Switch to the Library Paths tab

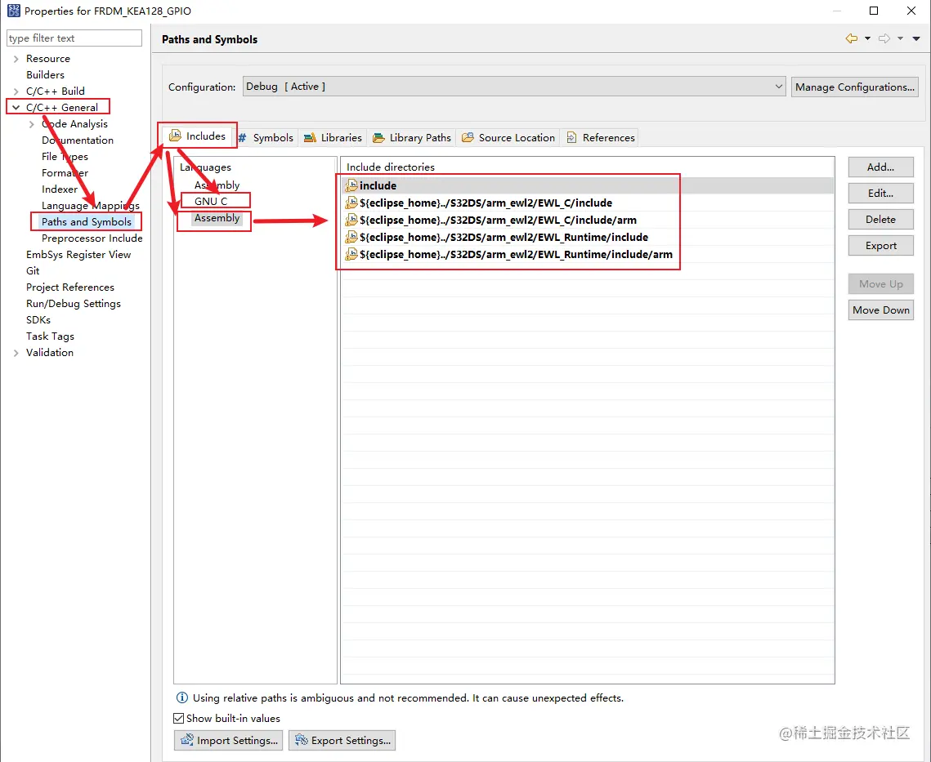(x=412, y=138)
